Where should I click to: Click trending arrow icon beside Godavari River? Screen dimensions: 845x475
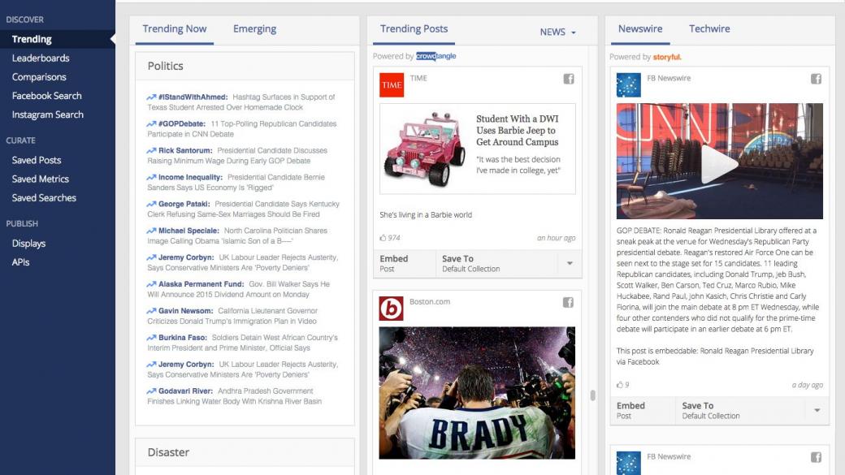151,391
